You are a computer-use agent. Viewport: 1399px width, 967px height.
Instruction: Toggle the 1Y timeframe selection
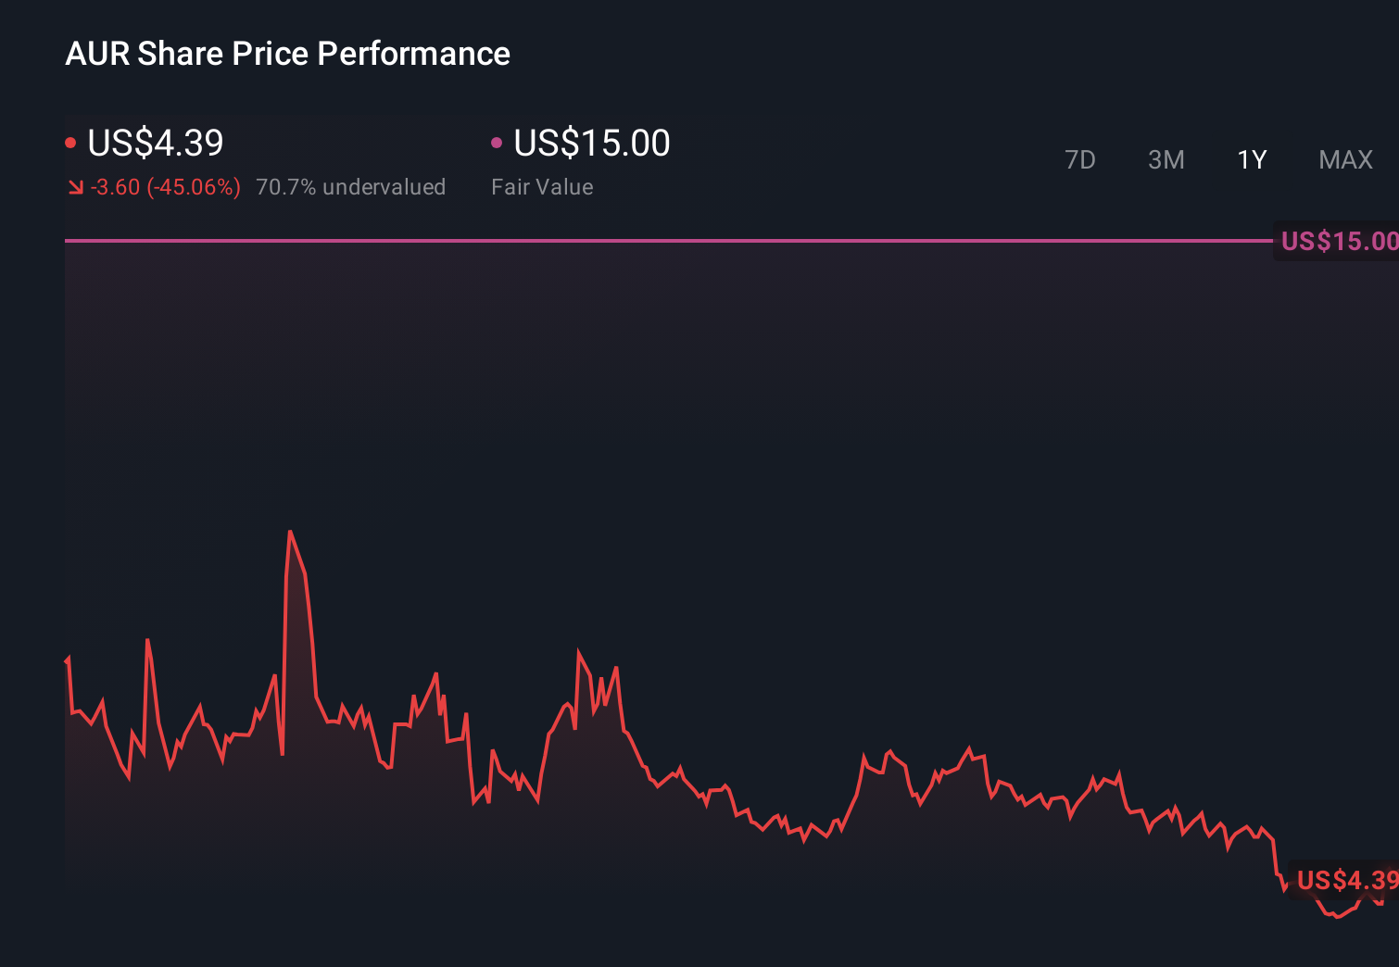1252,159
